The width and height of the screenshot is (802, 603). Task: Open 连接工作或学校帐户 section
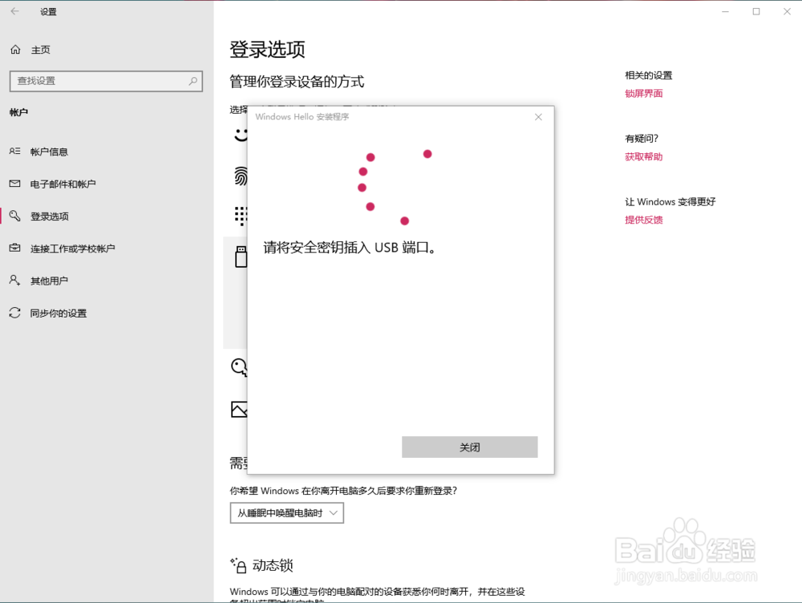click(73, 249)
